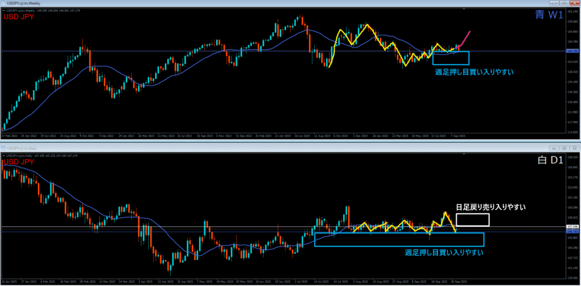This screenshot has width=581, height=286.
Task: Minimize the Daily chart window
Action: tap(555, 148)
